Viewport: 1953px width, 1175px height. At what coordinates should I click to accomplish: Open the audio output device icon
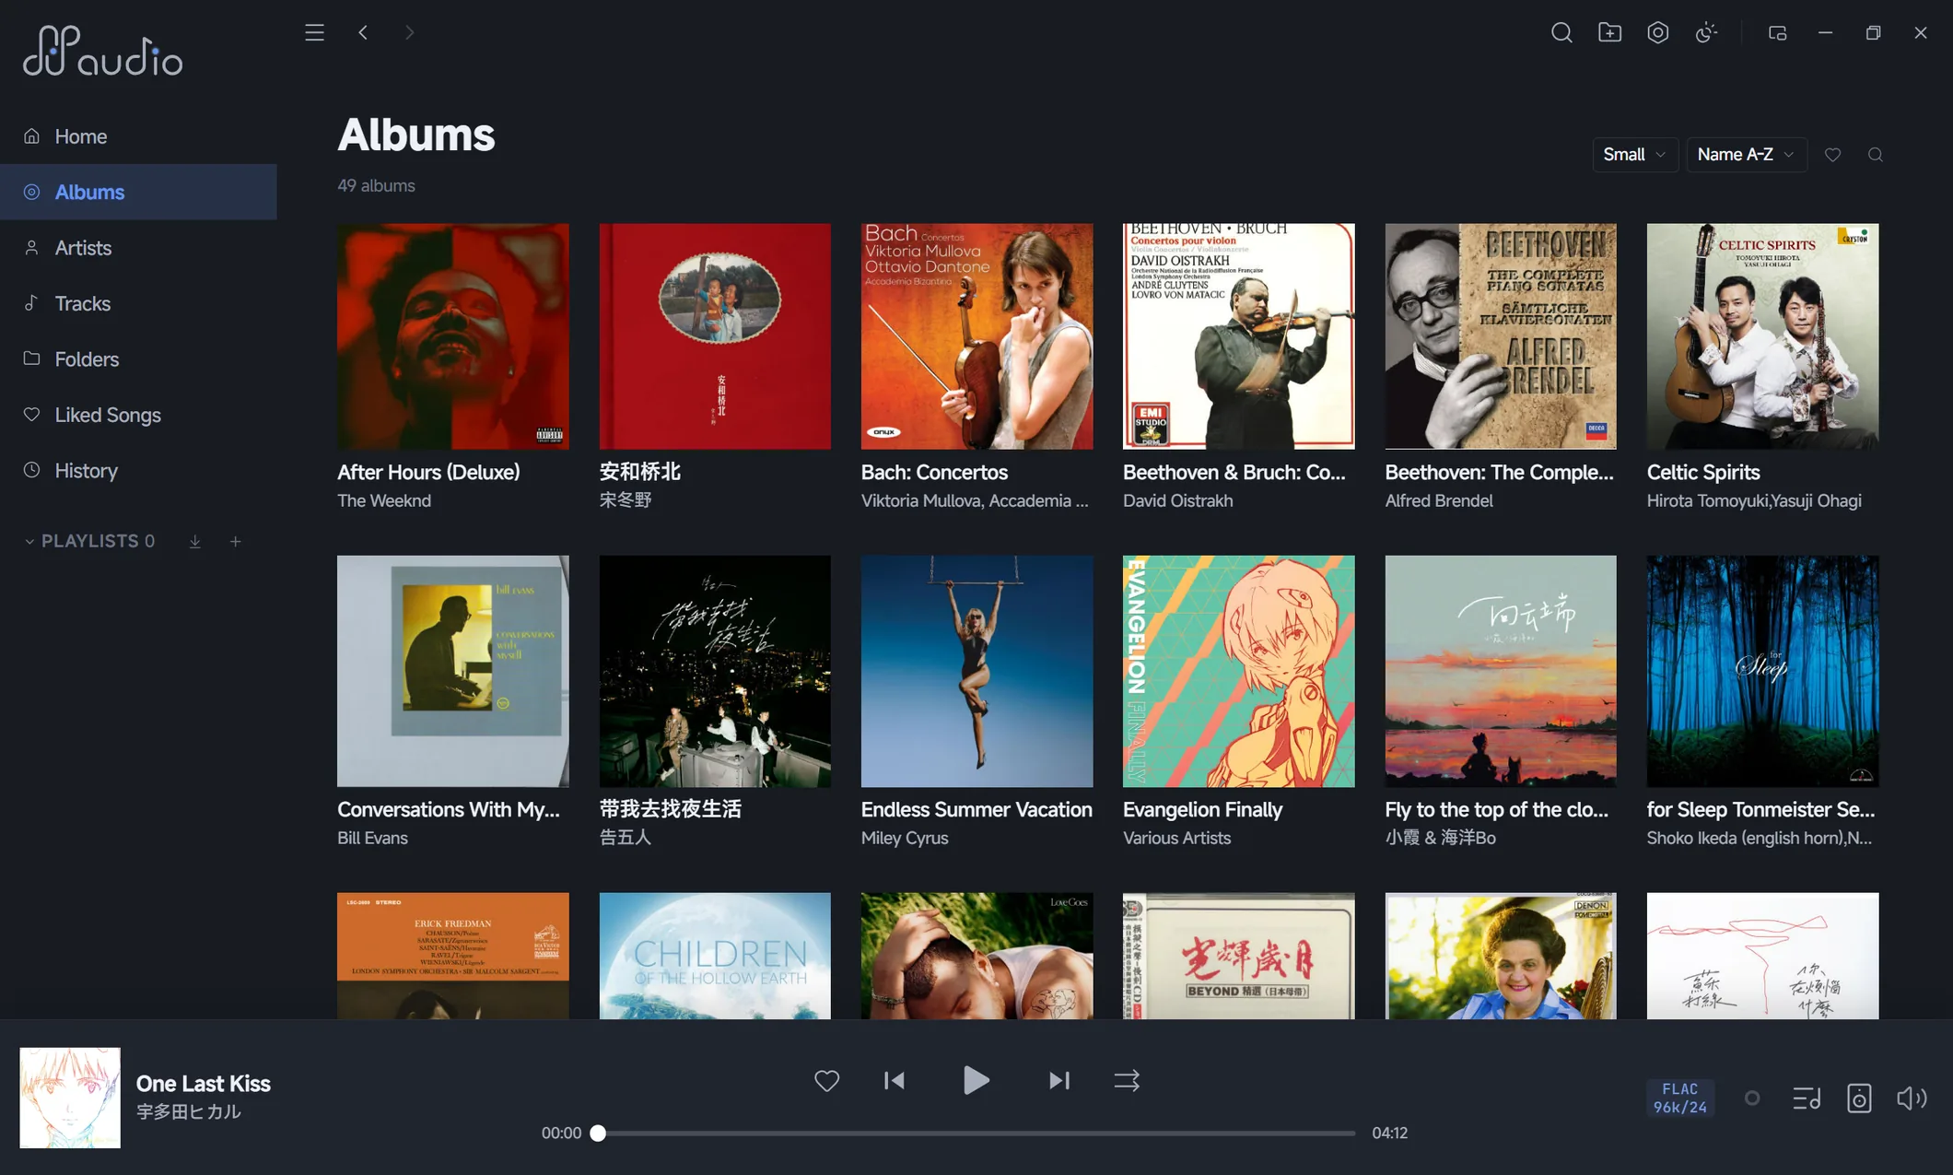coord(1859,1098)
